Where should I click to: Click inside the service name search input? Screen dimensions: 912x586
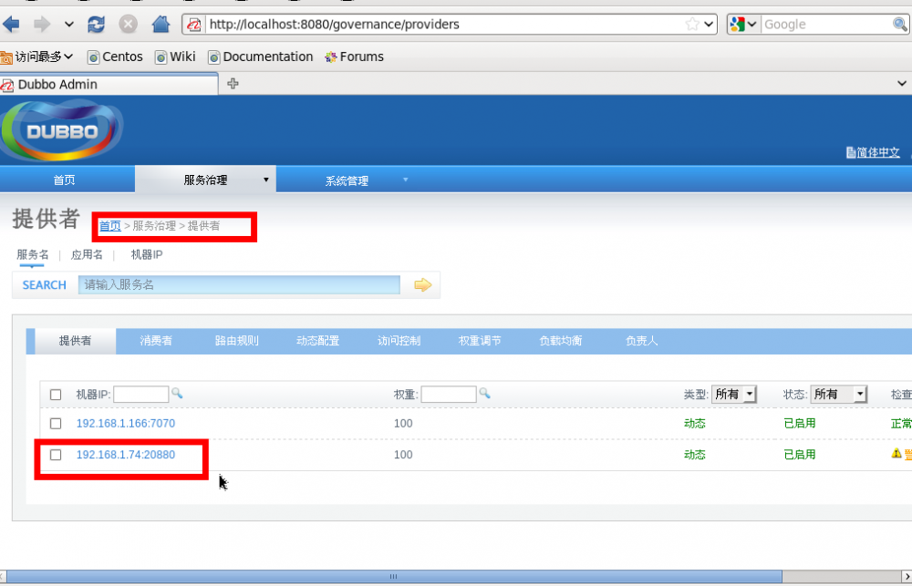pos(237,284)
